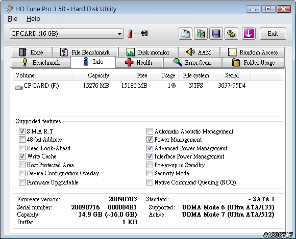Viewport: 296px width, 239px height.
Task: Open the Random Access tab
Action: point(252,52)
